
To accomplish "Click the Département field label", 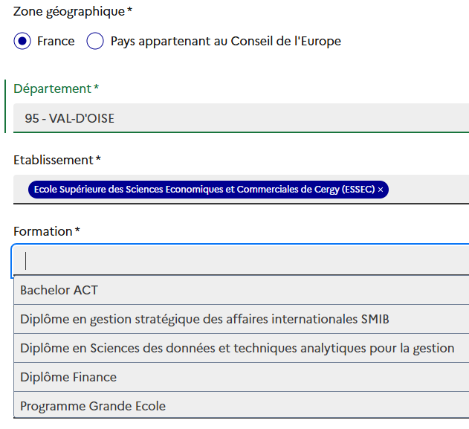I will (52, 88).
